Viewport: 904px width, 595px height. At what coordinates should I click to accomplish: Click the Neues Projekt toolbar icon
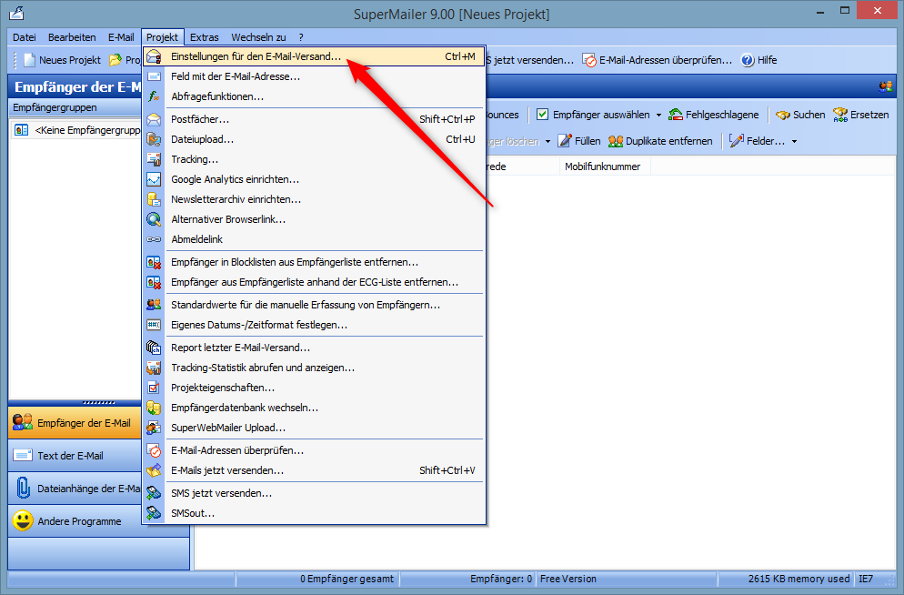click(x=29, y=60)
